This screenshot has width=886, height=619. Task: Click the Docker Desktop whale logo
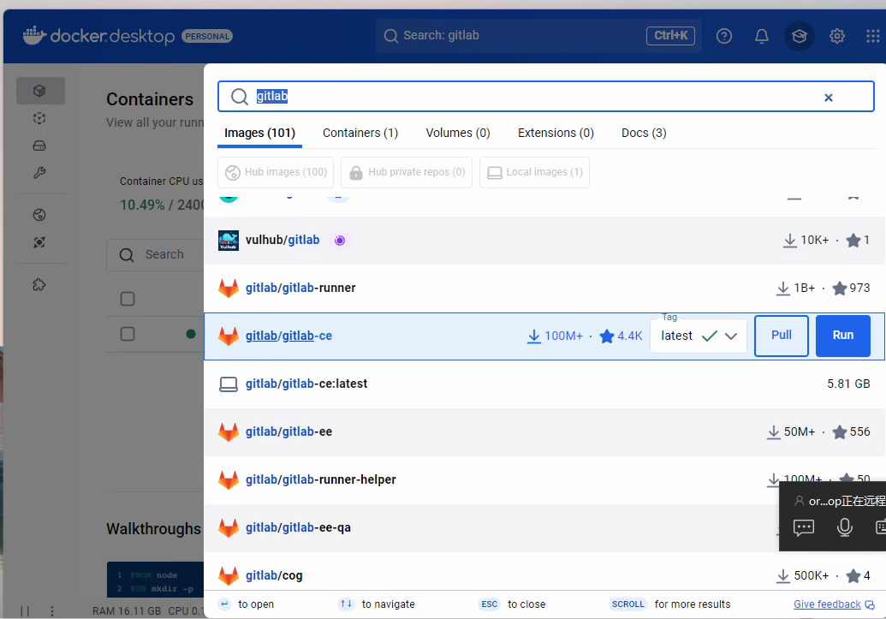[34, 36]
